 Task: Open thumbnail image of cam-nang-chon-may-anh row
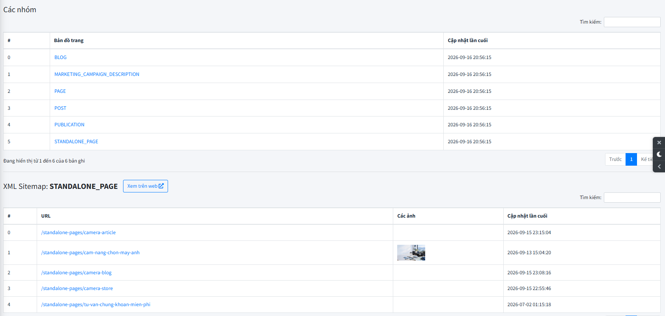tap(411, 253)
